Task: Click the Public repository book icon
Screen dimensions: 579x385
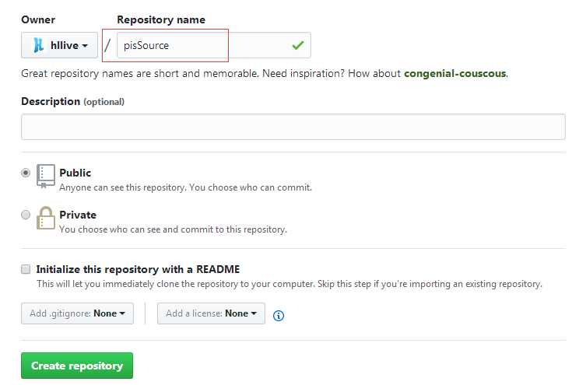Action: (x=46, y=176)
